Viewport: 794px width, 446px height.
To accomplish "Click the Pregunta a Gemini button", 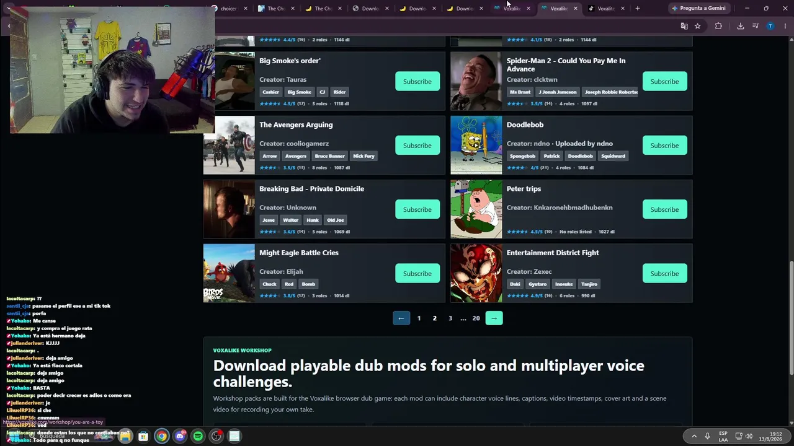I will 698,8.
